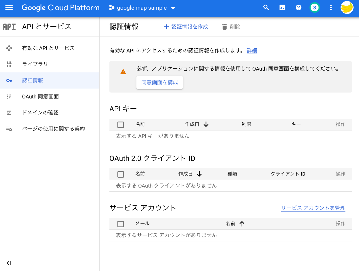Open the three-dot settings menu
Viewport: 359px width, 271px height.
tap(331, 8)
